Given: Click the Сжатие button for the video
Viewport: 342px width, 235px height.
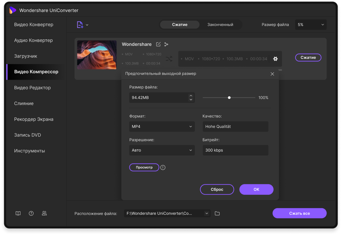Looking at the screenshot, I should tap(308, 57).
